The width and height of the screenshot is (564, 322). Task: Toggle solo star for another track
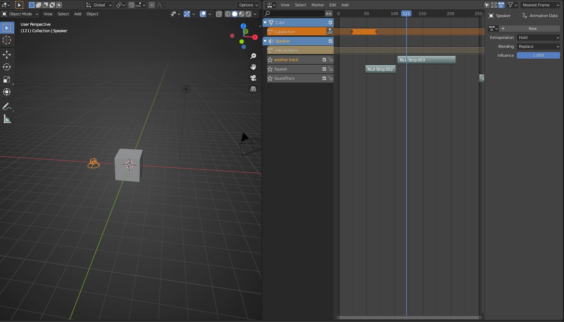(x=270, y=60)
